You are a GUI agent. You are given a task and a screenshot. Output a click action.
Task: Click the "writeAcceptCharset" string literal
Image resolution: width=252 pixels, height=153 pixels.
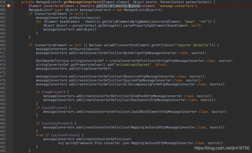pos(133,64)
